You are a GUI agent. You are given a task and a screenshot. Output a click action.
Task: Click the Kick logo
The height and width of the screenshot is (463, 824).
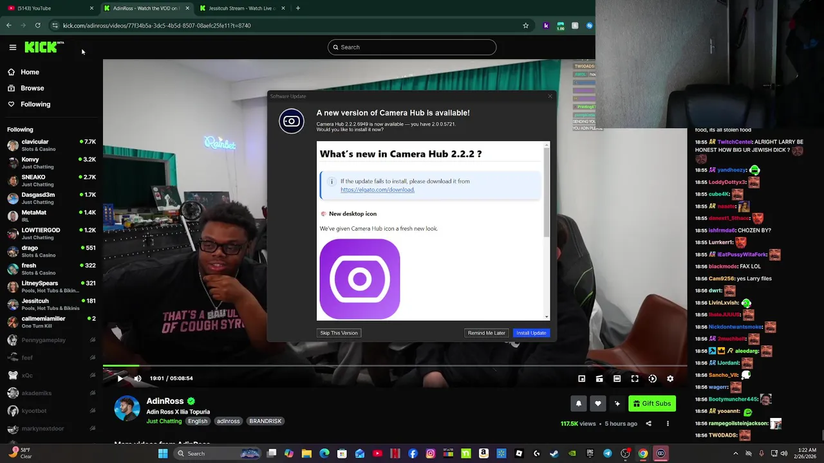(44, 47)
